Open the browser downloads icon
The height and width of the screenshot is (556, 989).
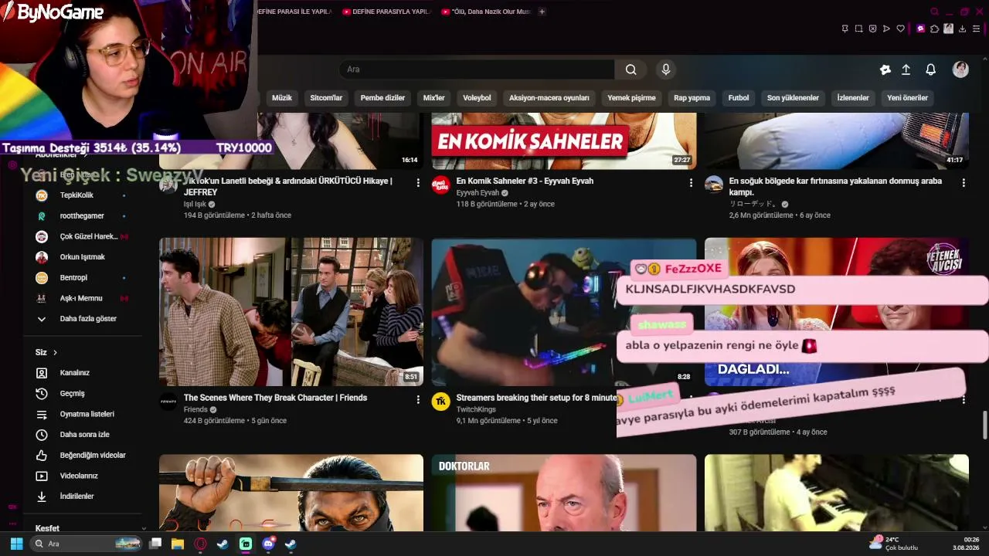click(963, 29)
